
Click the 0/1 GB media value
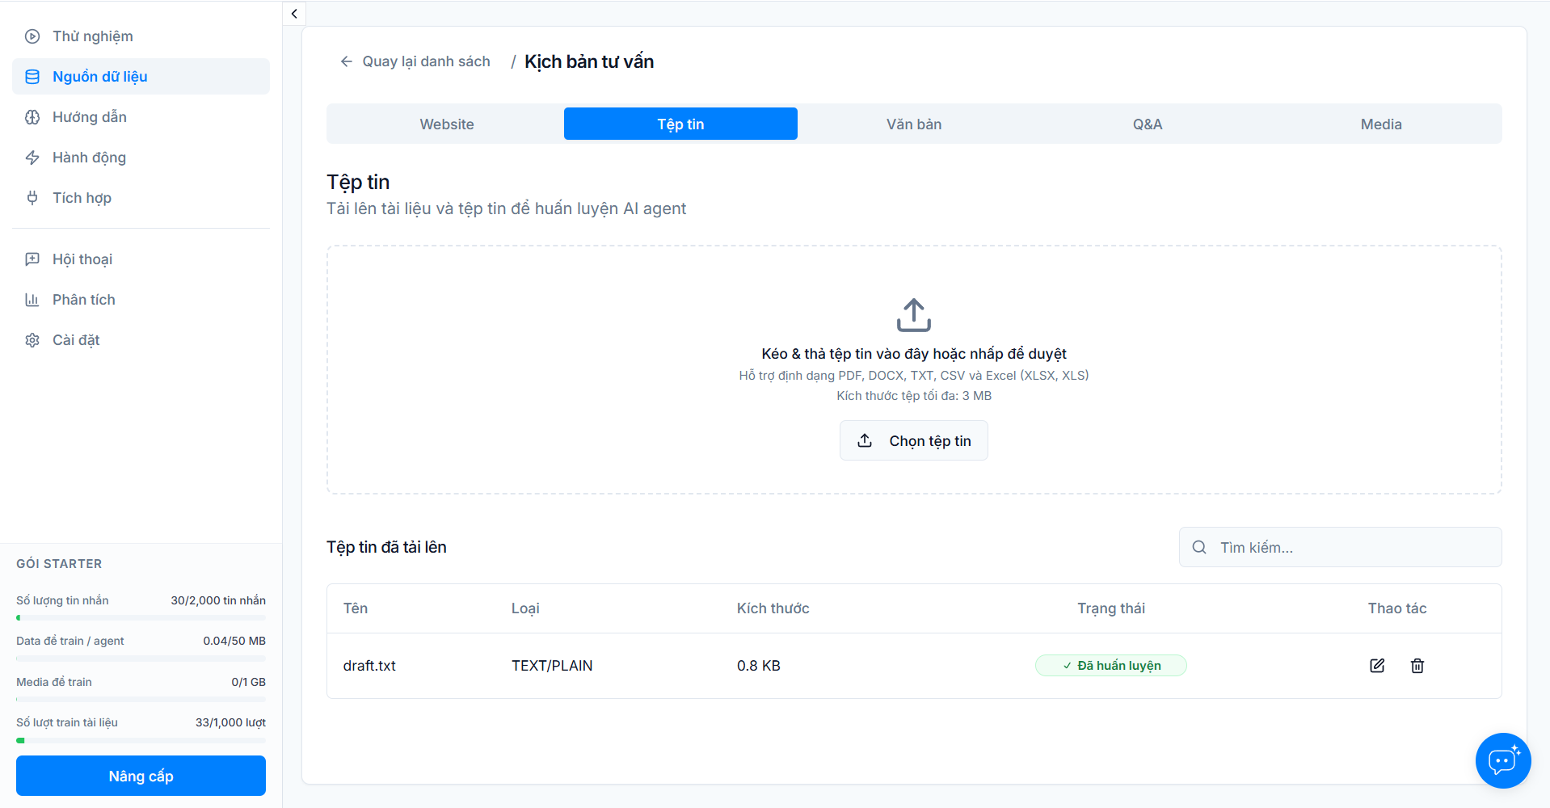coord(249,682)
